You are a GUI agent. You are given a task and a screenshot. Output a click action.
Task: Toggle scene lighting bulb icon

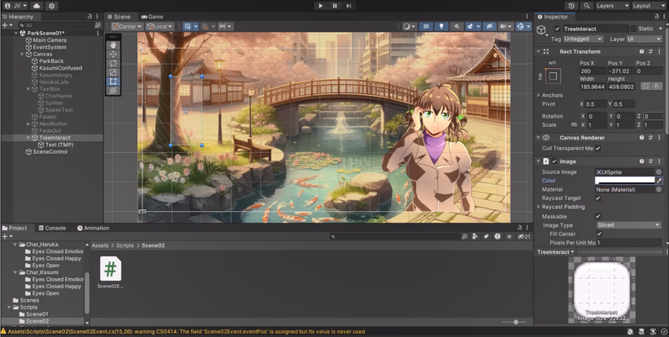(442, 26)
